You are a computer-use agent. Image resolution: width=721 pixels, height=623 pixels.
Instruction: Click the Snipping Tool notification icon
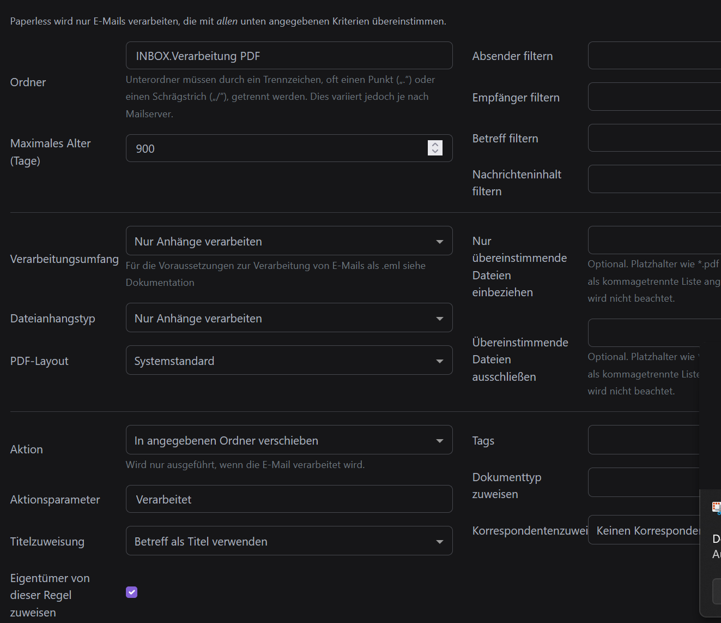(717, 508)
